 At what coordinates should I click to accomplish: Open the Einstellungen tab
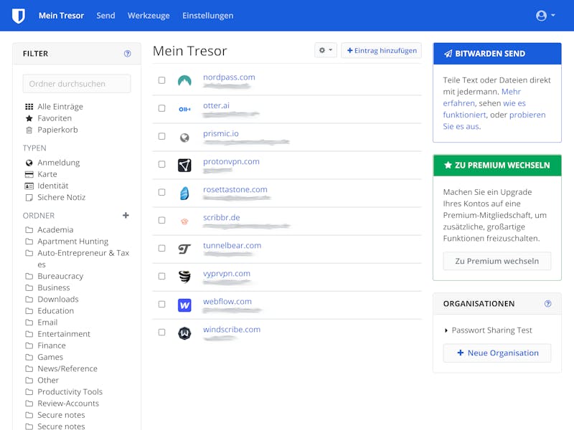[x=207, y=16]
